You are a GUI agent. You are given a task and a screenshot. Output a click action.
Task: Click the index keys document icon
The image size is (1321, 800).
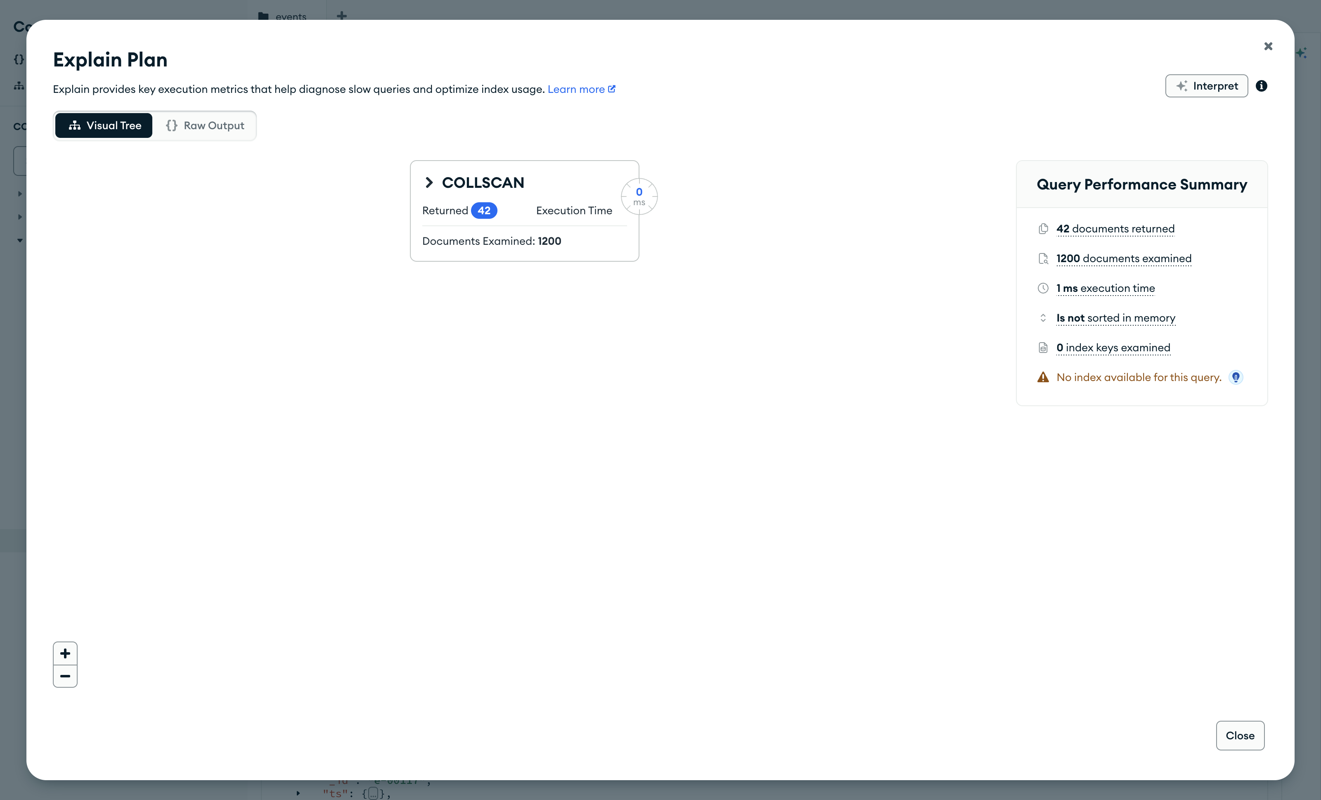pos(1043,348)
